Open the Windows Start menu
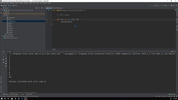178x100 pixels. [2, 99]
